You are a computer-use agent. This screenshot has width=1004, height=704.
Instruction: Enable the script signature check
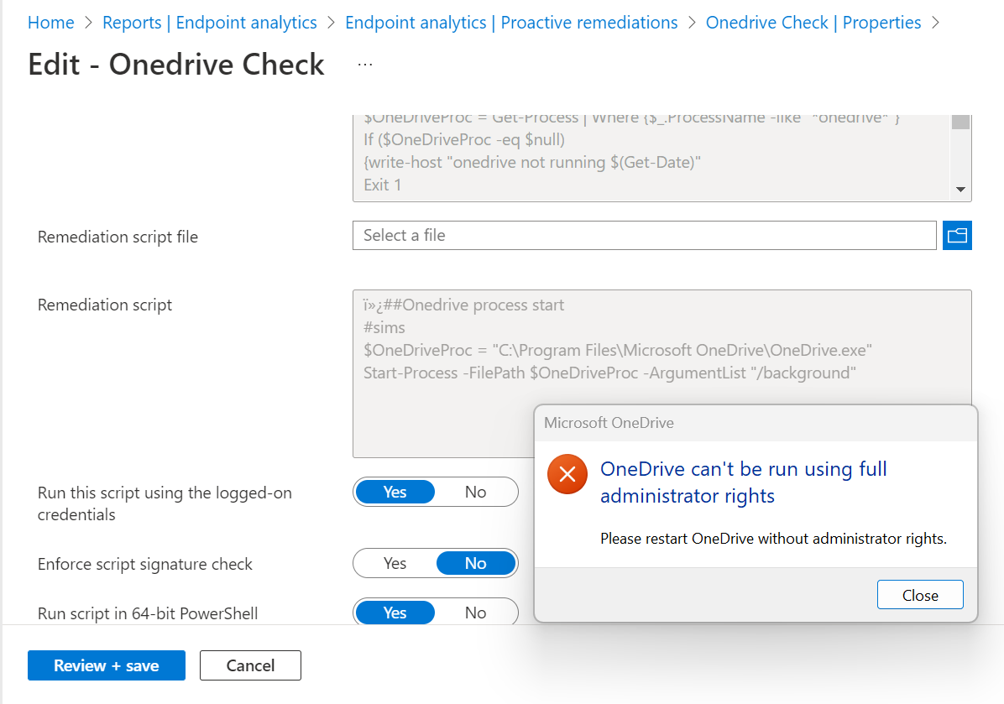tap(395, 563)
